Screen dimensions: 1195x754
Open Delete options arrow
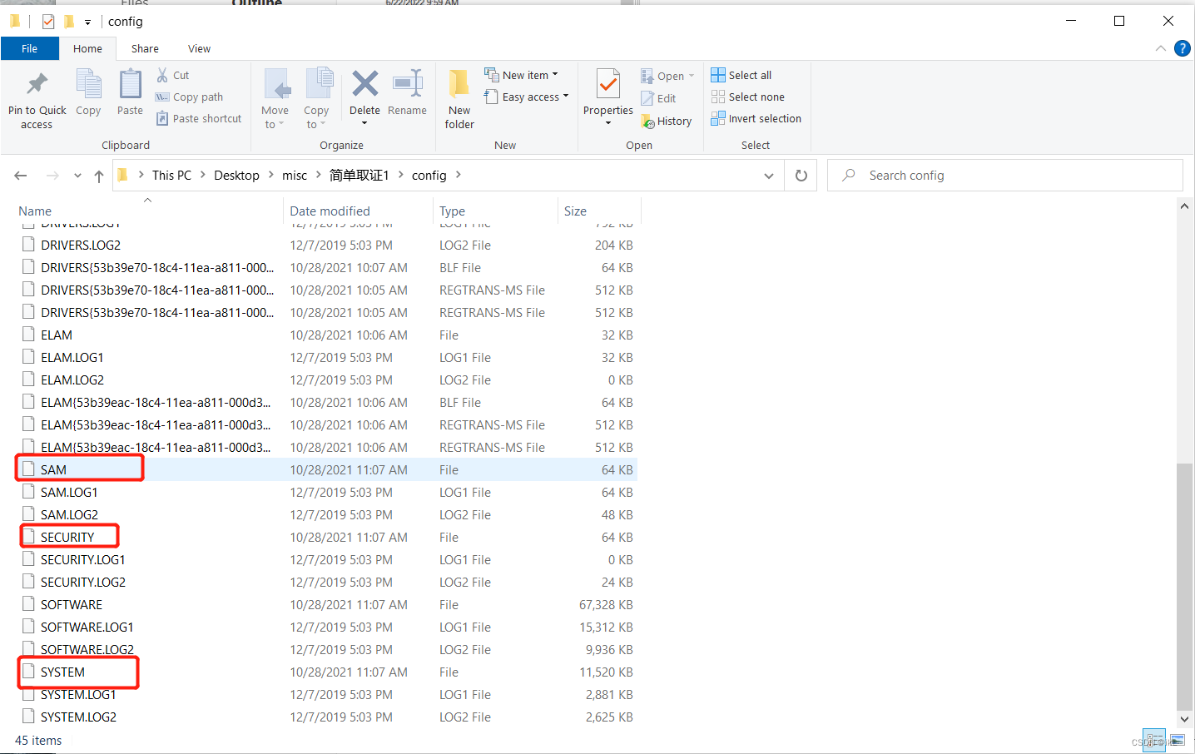tap(364, 124)
